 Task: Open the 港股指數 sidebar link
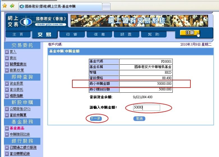(x=16, y=96)
